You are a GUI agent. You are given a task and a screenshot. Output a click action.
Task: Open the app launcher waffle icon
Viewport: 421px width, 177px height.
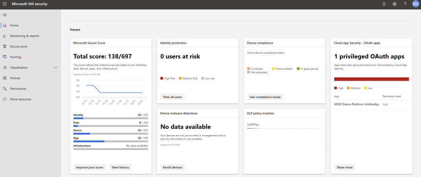(5, 4)
